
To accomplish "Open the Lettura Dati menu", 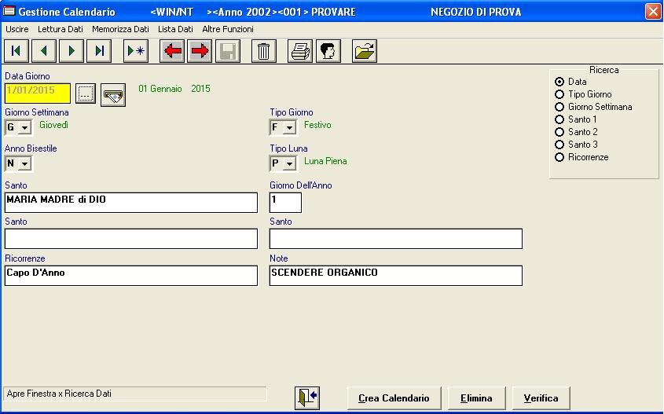I will click(60, 29).
